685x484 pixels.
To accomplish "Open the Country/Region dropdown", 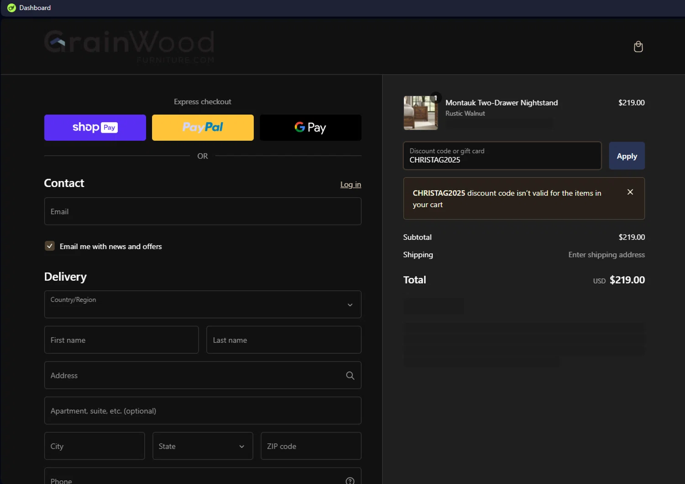I will click(203, 304).
